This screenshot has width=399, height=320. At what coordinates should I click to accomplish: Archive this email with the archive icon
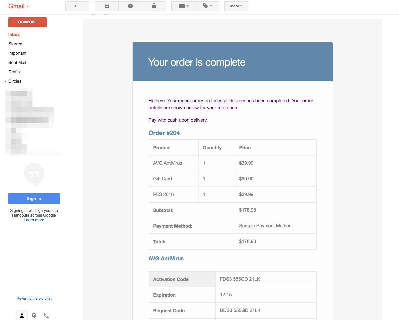(x=107, y=6)
